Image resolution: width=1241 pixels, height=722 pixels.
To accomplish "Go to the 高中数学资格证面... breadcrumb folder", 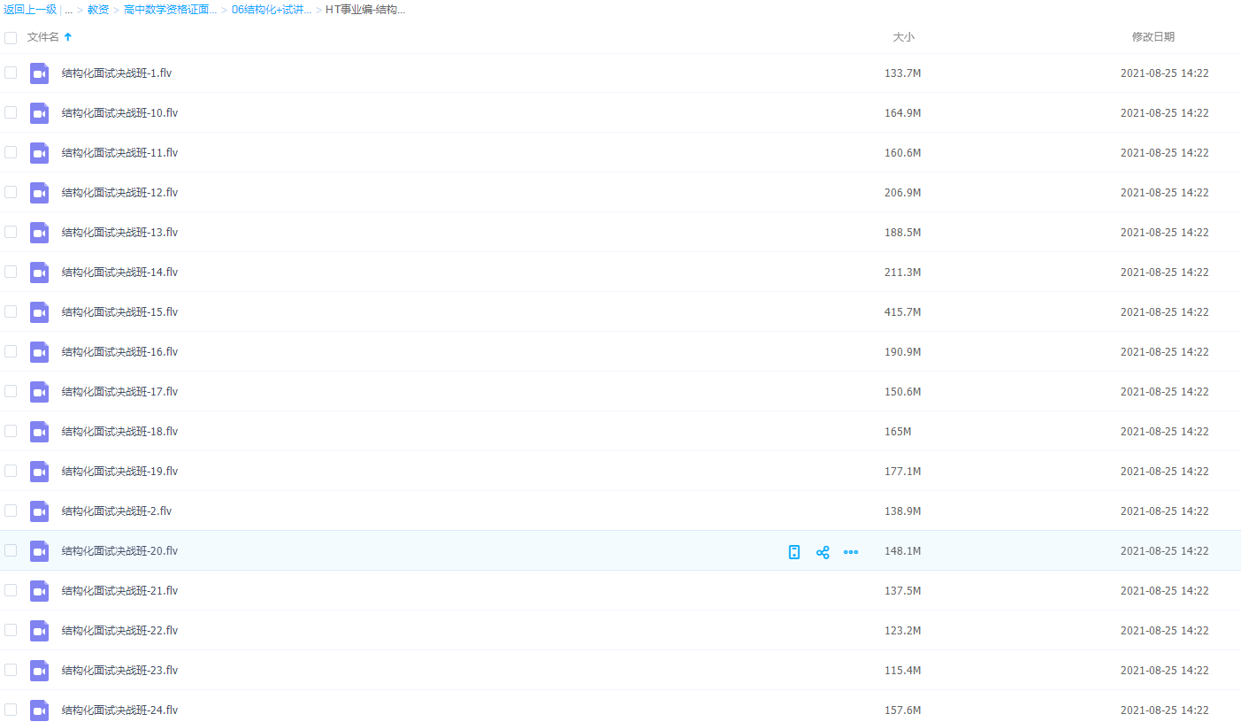I will click(x=170, y=10).
